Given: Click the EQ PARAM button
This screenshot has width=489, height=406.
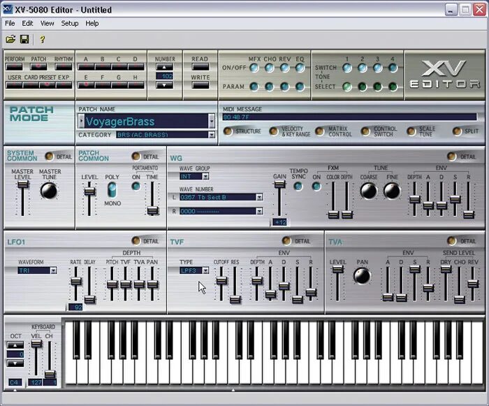Looking at the screenshot, I should pos(300,87).
